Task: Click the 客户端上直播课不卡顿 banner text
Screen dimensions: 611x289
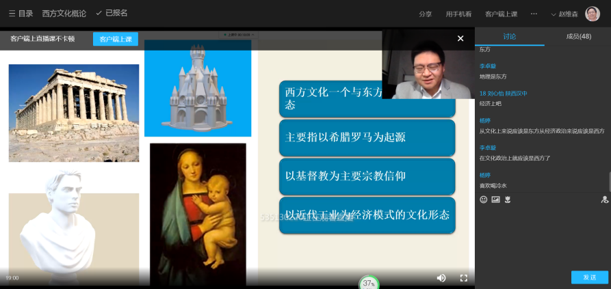Action: click(x=42, y=39)
